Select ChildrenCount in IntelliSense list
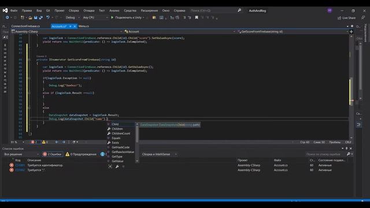The image size is (370, 208). pos(121,133)
